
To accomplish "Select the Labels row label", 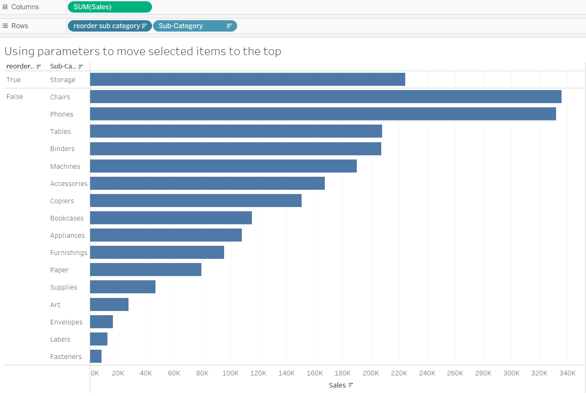I will pos(60,340).
